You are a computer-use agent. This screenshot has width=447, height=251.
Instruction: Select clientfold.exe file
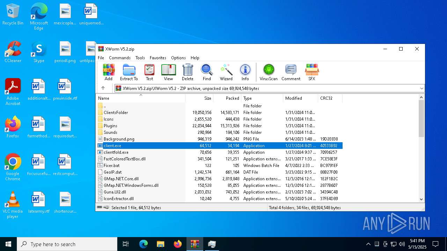tap(219, 152)
